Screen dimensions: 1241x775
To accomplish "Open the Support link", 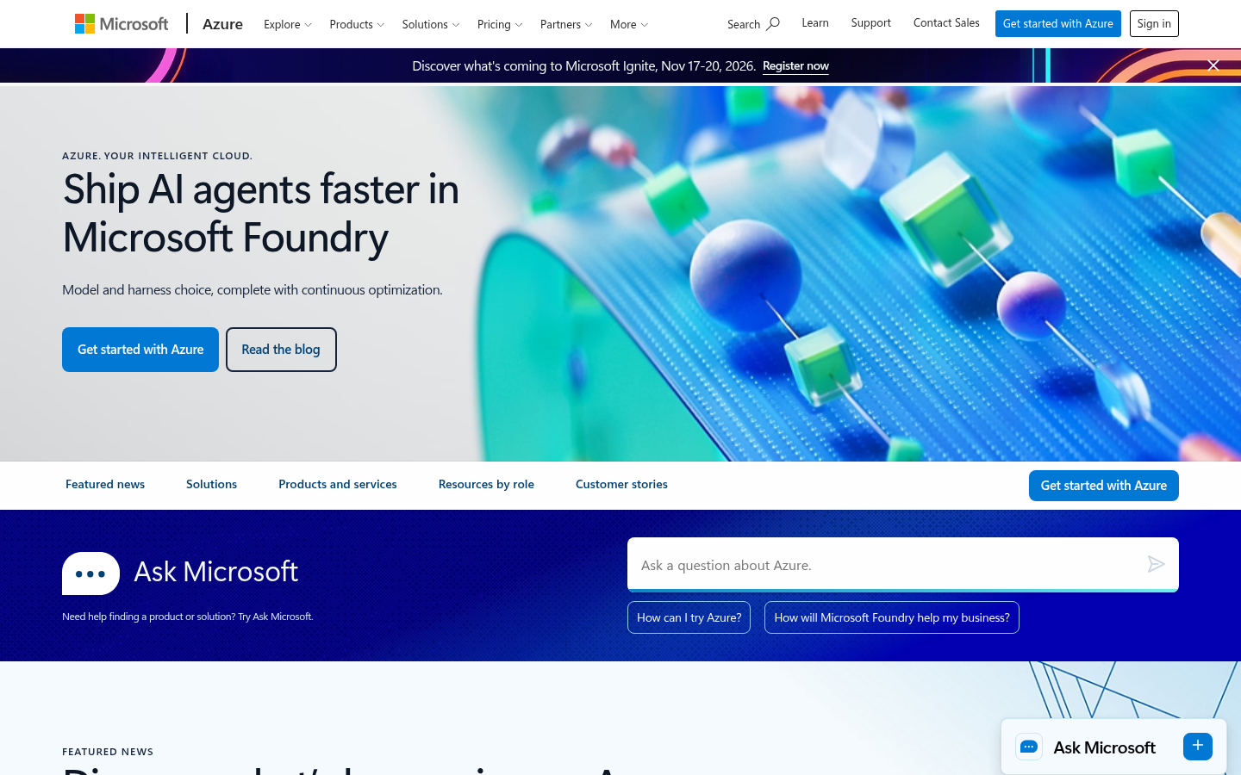I will click(870, 23).
